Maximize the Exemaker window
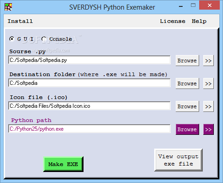The height and width of the screenshot is (183, 223). [x=193, y=6]
